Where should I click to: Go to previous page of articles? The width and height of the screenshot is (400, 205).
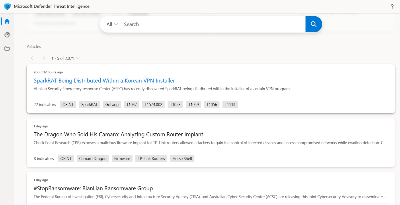click(32, 58)
